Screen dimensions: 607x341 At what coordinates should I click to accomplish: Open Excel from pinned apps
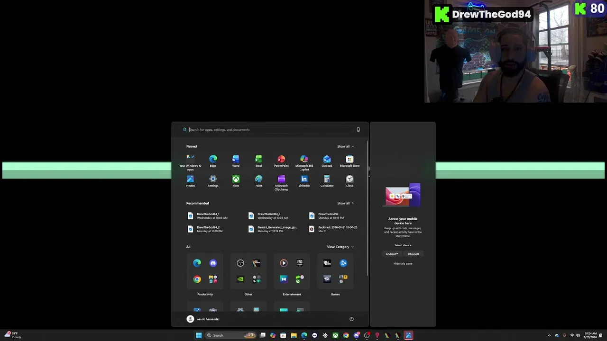pos(258,161)
